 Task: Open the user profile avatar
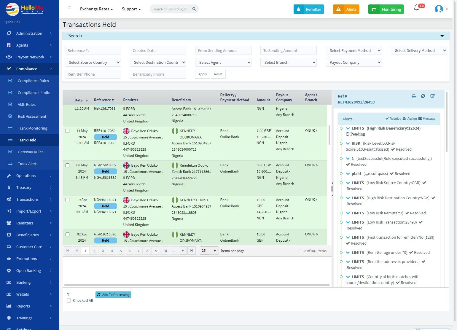click(x=439, y=9)
